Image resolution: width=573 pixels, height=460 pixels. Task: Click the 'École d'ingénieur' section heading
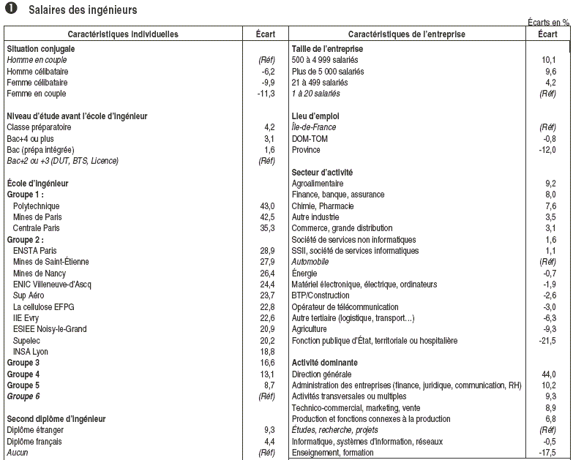click(x=37, y=184)
